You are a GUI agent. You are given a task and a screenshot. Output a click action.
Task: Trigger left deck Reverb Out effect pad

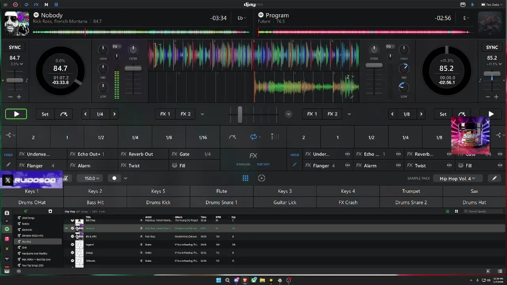pos(143,154)
